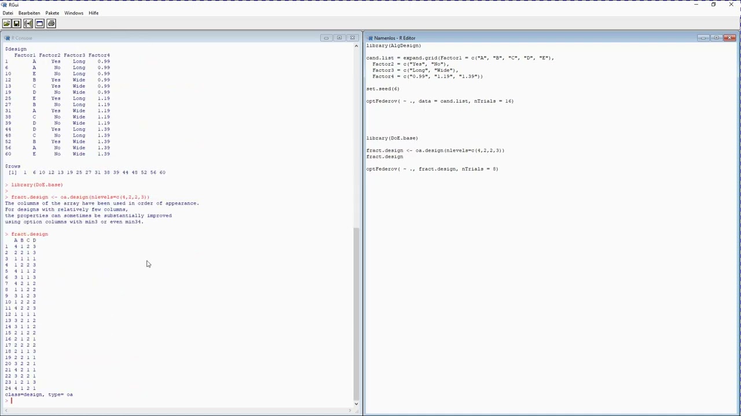Click 'Factor4' column header in console
Screen dimensions: 741x416
point(99,55)
